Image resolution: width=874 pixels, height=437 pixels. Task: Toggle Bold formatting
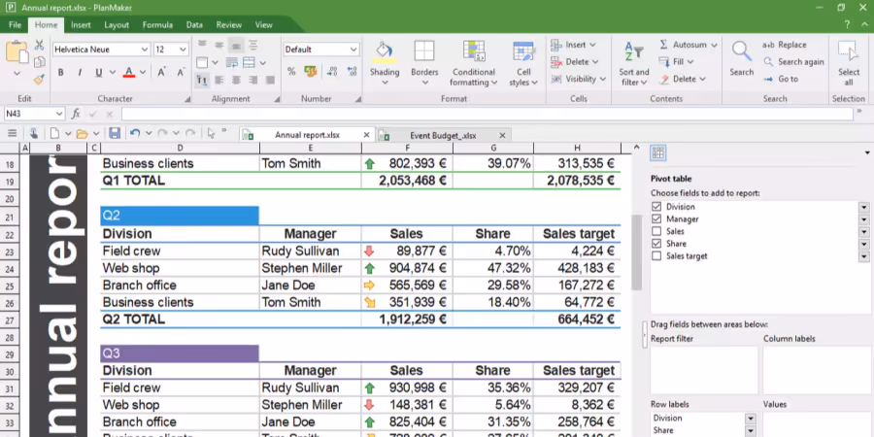coord(61,72)
